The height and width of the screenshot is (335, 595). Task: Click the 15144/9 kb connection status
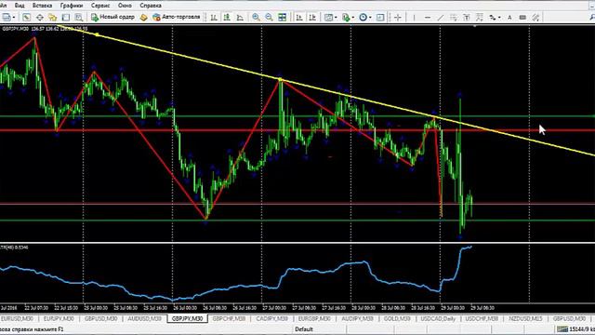[576, 329]
